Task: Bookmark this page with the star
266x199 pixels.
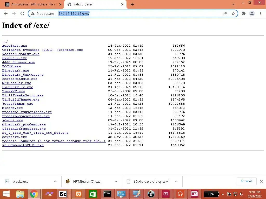Action: pyautogui.click(x=233, y=13)
